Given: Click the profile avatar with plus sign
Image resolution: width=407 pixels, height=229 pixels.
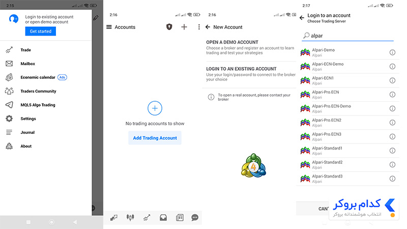Looking at the screenshot, I should tap(14, 19).
